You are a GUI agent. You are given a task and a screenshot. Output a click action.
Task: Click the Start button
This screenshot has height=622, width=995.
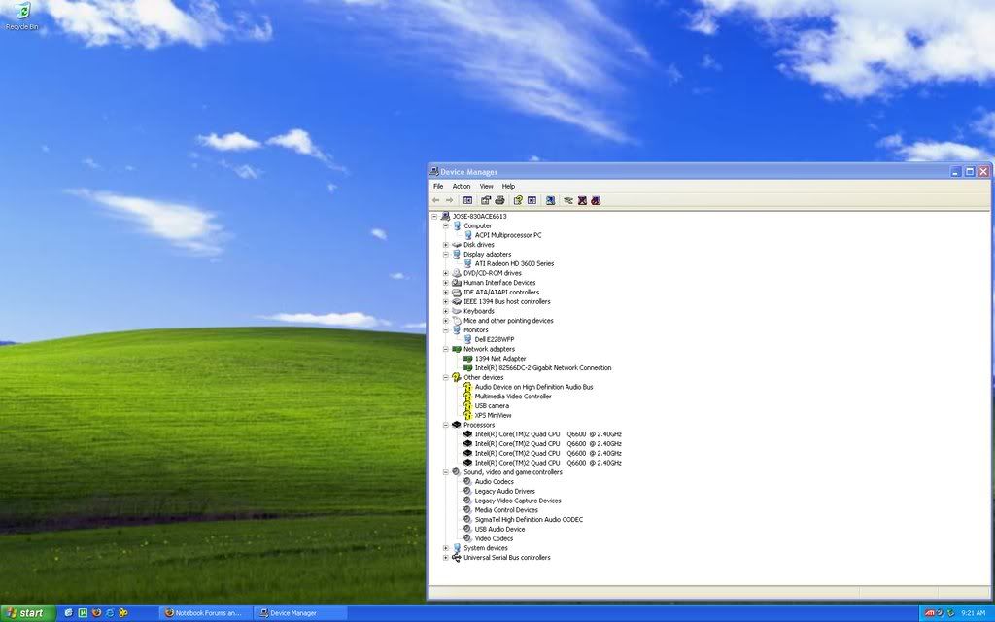click(x=28, y=613)
